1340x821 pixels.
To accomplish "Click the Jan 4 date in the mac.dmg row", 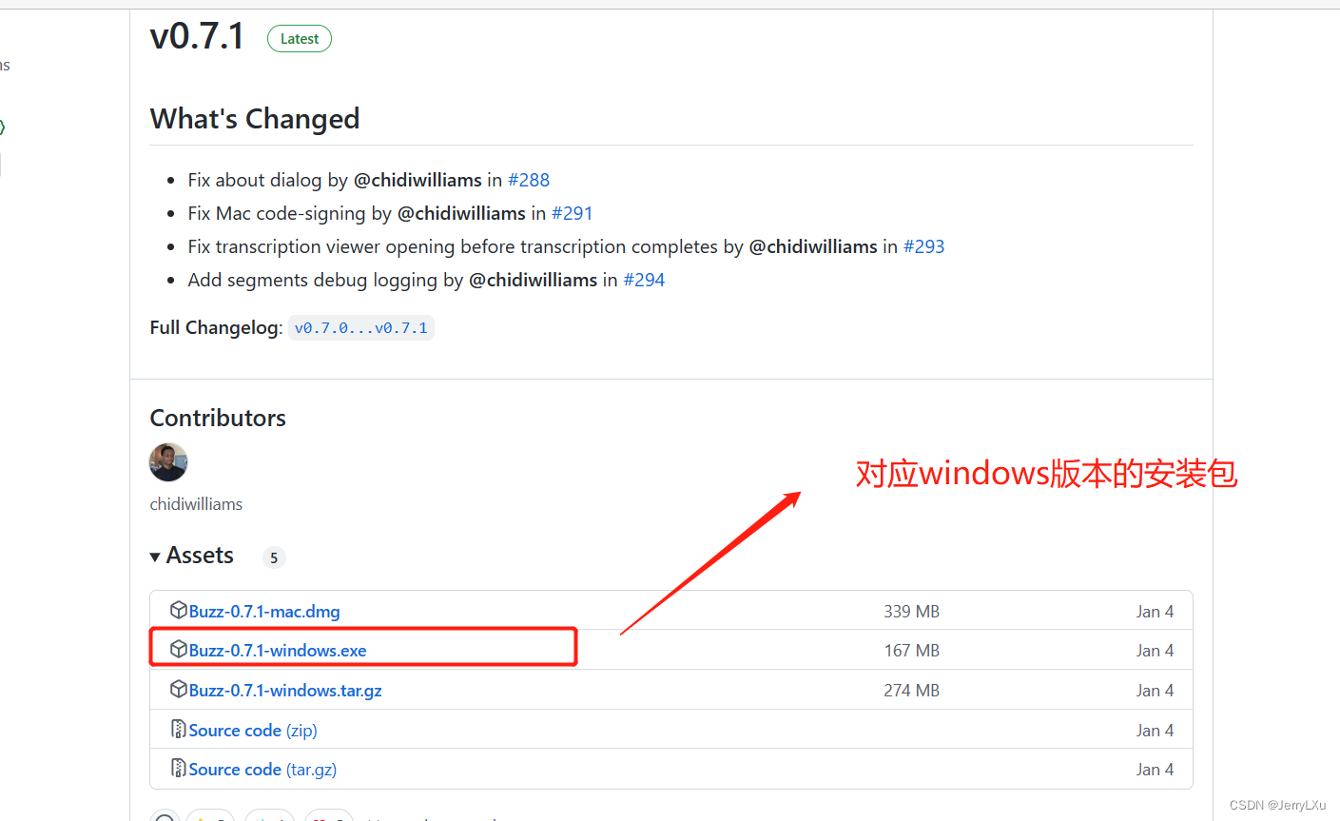I will click(1155, 611).
